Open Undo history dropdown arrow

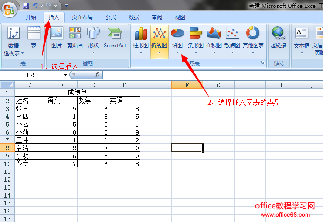pos(42,6)
